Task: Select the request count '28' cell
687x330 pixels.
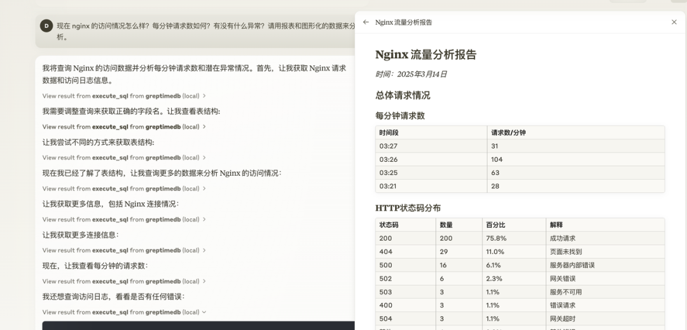Action: [576, 186]
